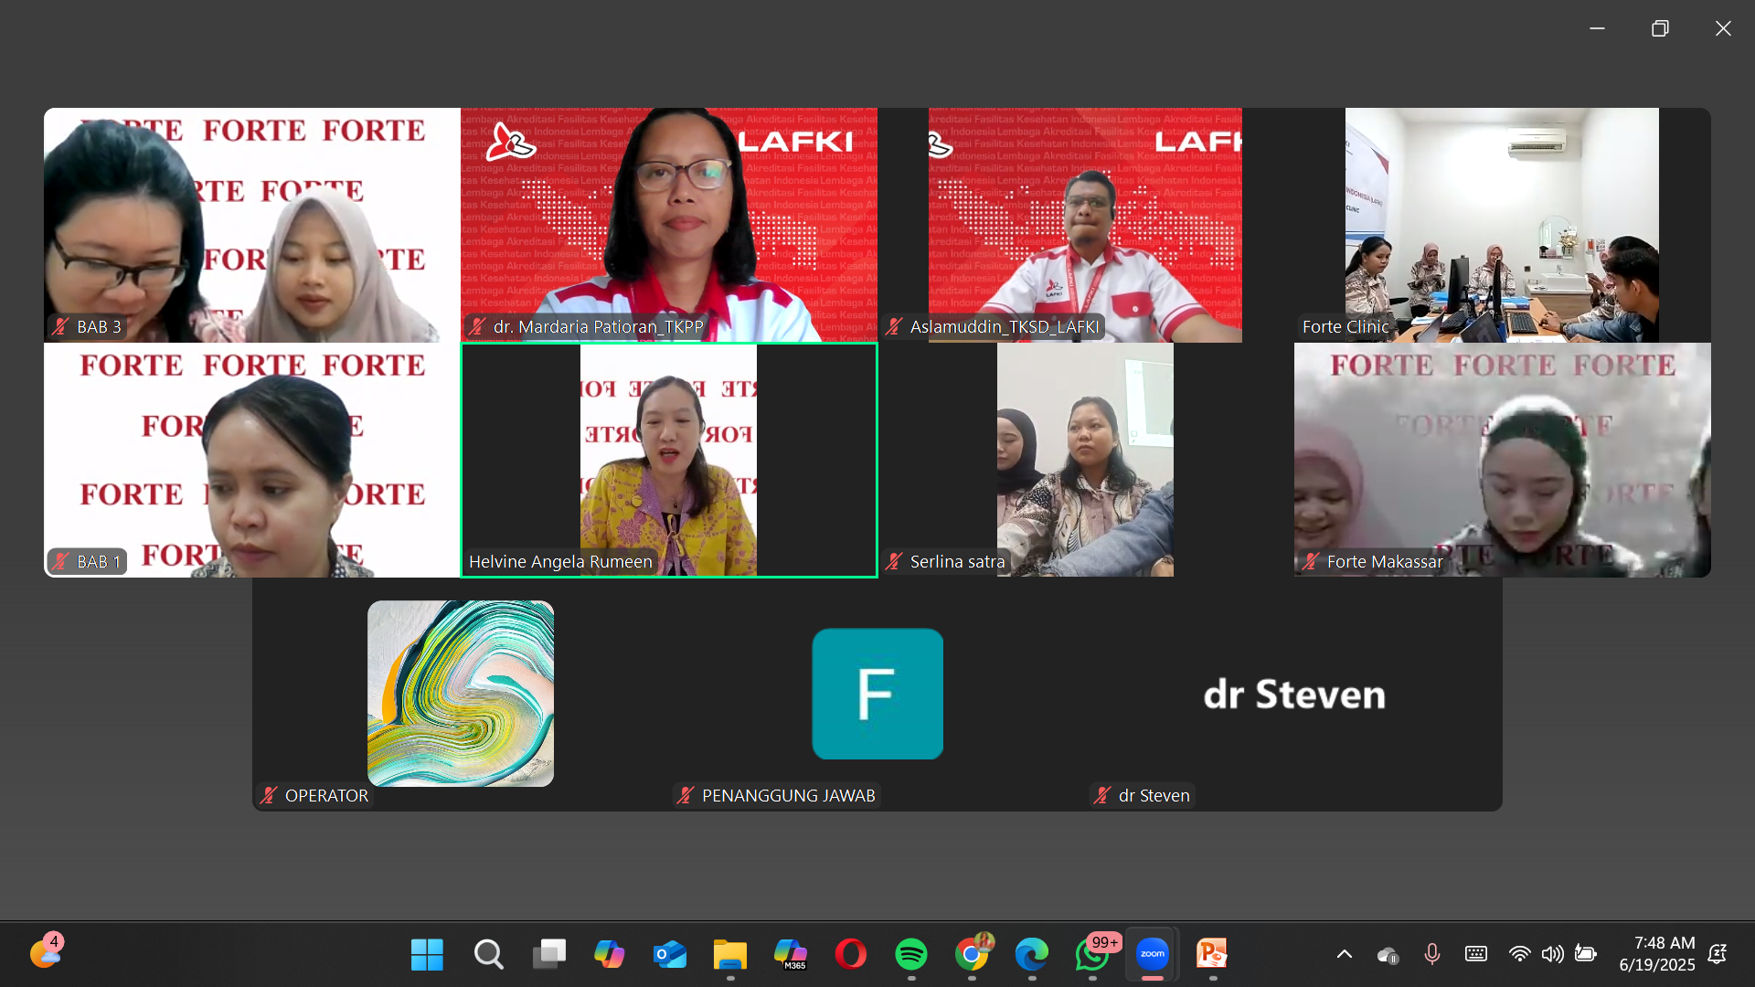1755x987 pixels.
Task: Open Wi-Fi network settings
Action: pos(1519,954)
